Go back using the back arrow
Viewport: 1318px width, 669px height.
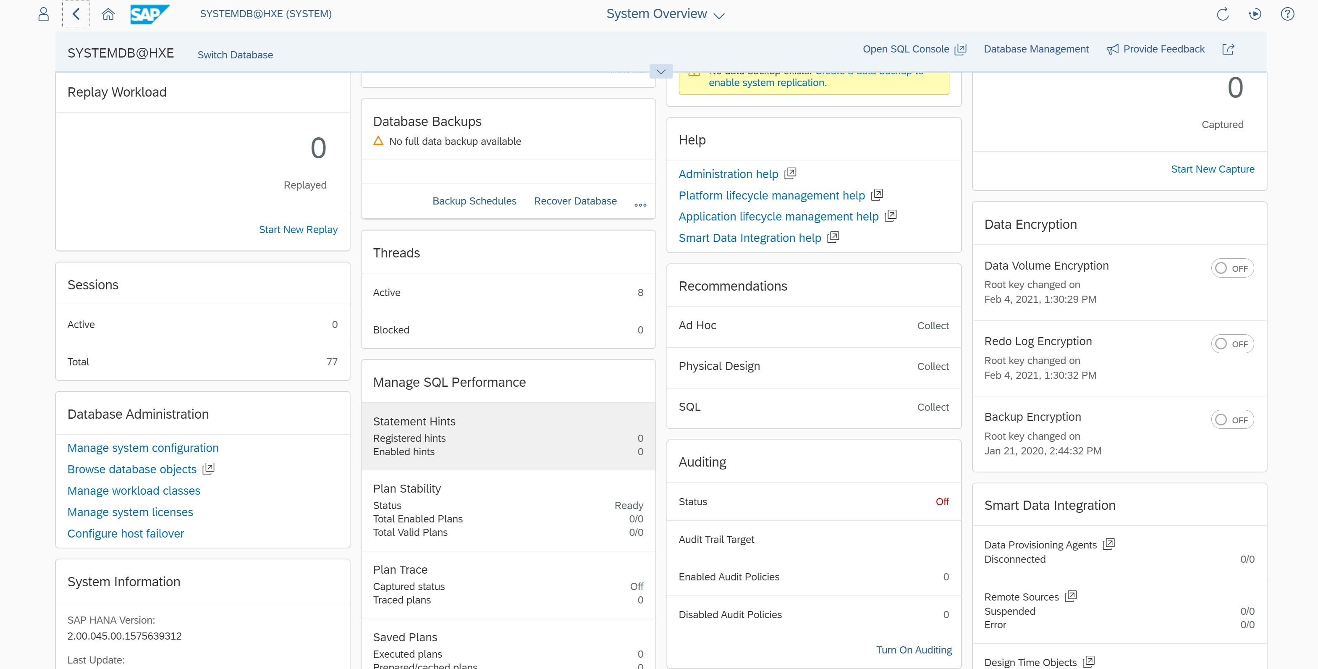coord(76,14)
